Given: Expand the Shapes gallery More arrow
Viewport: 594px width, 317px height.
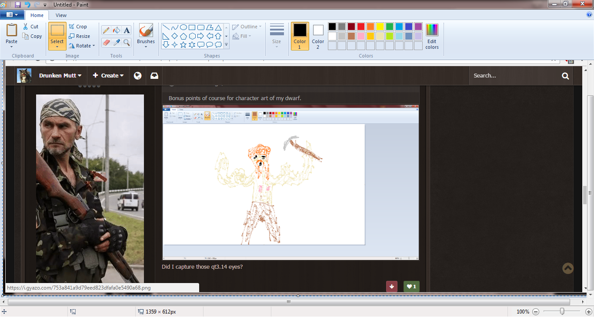Looking at the screenshot, I should pos(226,44).
